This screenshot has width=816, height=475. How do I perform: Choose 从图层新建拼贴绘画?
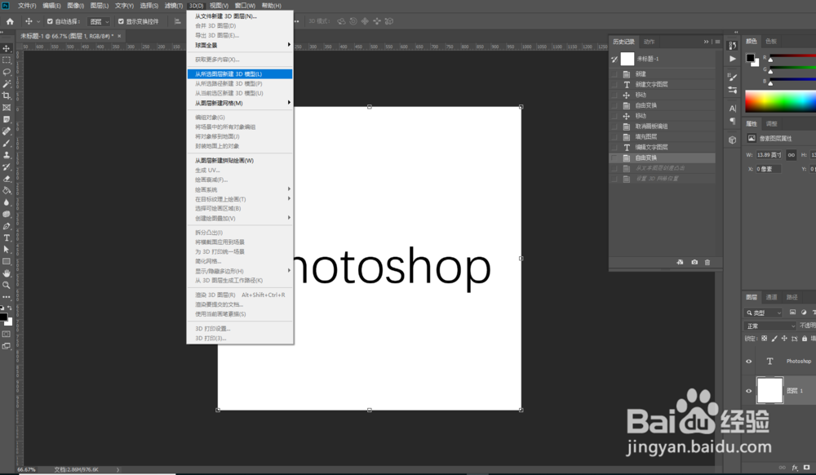click(x=239, y=160)
